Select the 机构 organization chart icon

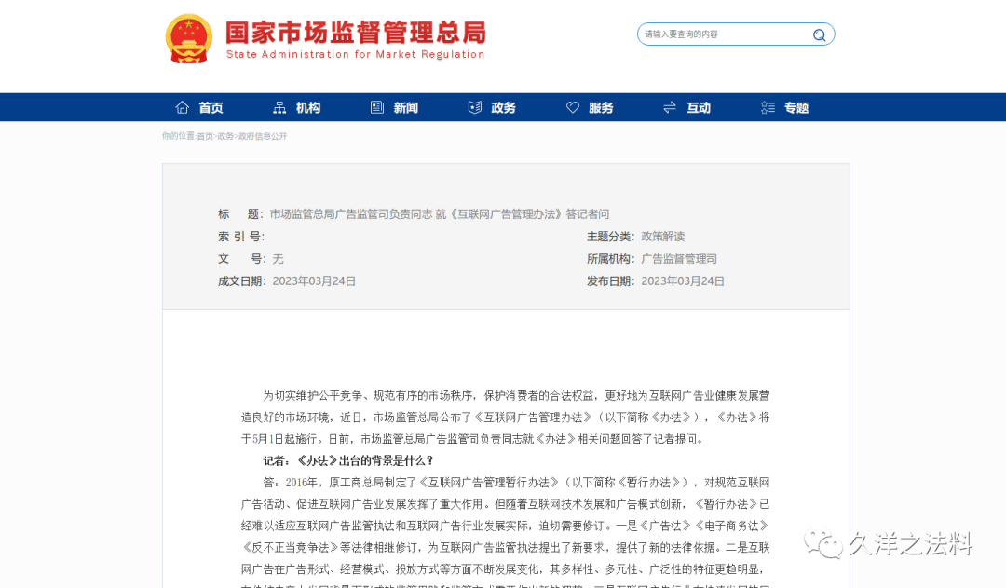pyautogui.click(x=278, y=106)
